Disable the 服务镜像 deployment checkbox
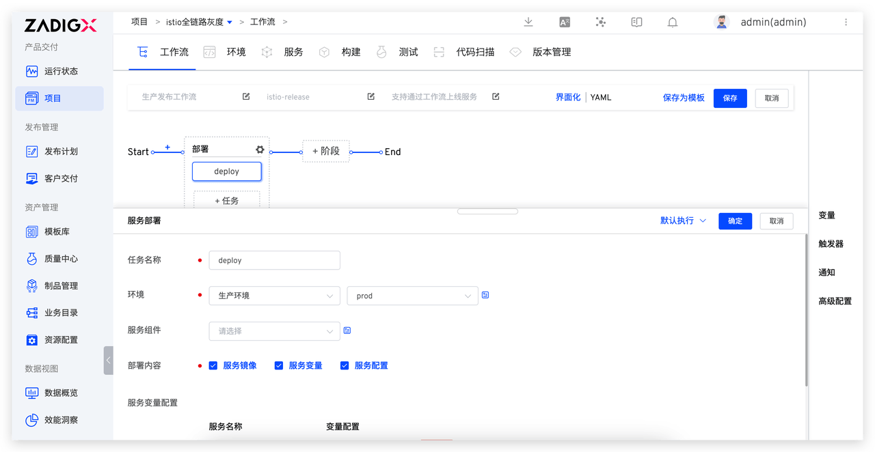This screenshot has height=452, width=875. 213,365
